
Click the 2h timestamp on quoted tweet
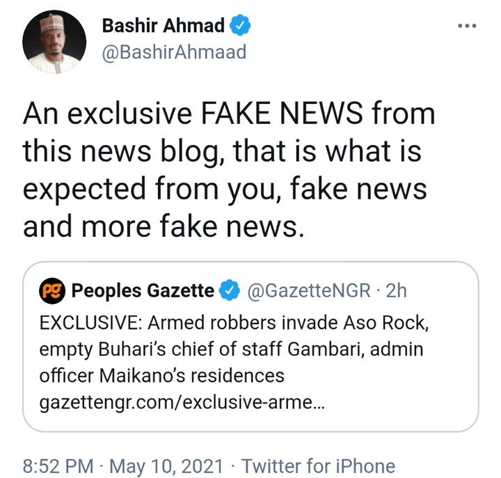click(395, 291)
